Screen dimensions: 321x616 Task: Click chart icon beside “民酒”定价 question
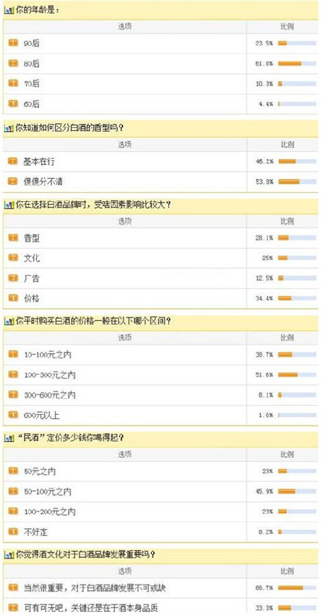click(9, 438)
